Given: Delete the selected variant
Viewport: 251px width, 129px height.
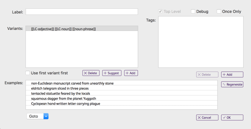Looking at the screenshot, I should click(91, 73).
